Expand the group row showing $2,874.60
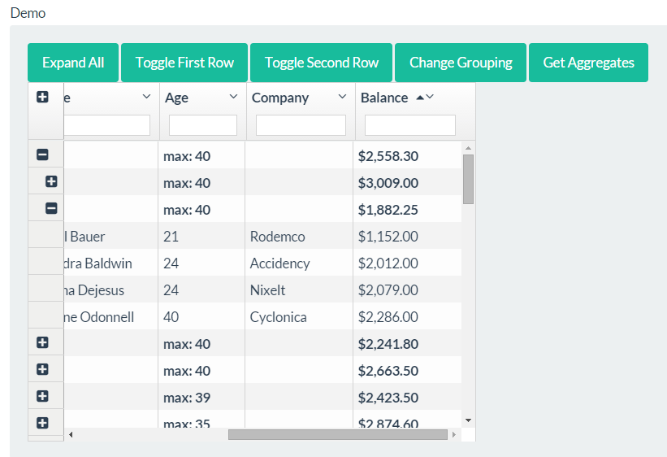 [x=43, y=423]
